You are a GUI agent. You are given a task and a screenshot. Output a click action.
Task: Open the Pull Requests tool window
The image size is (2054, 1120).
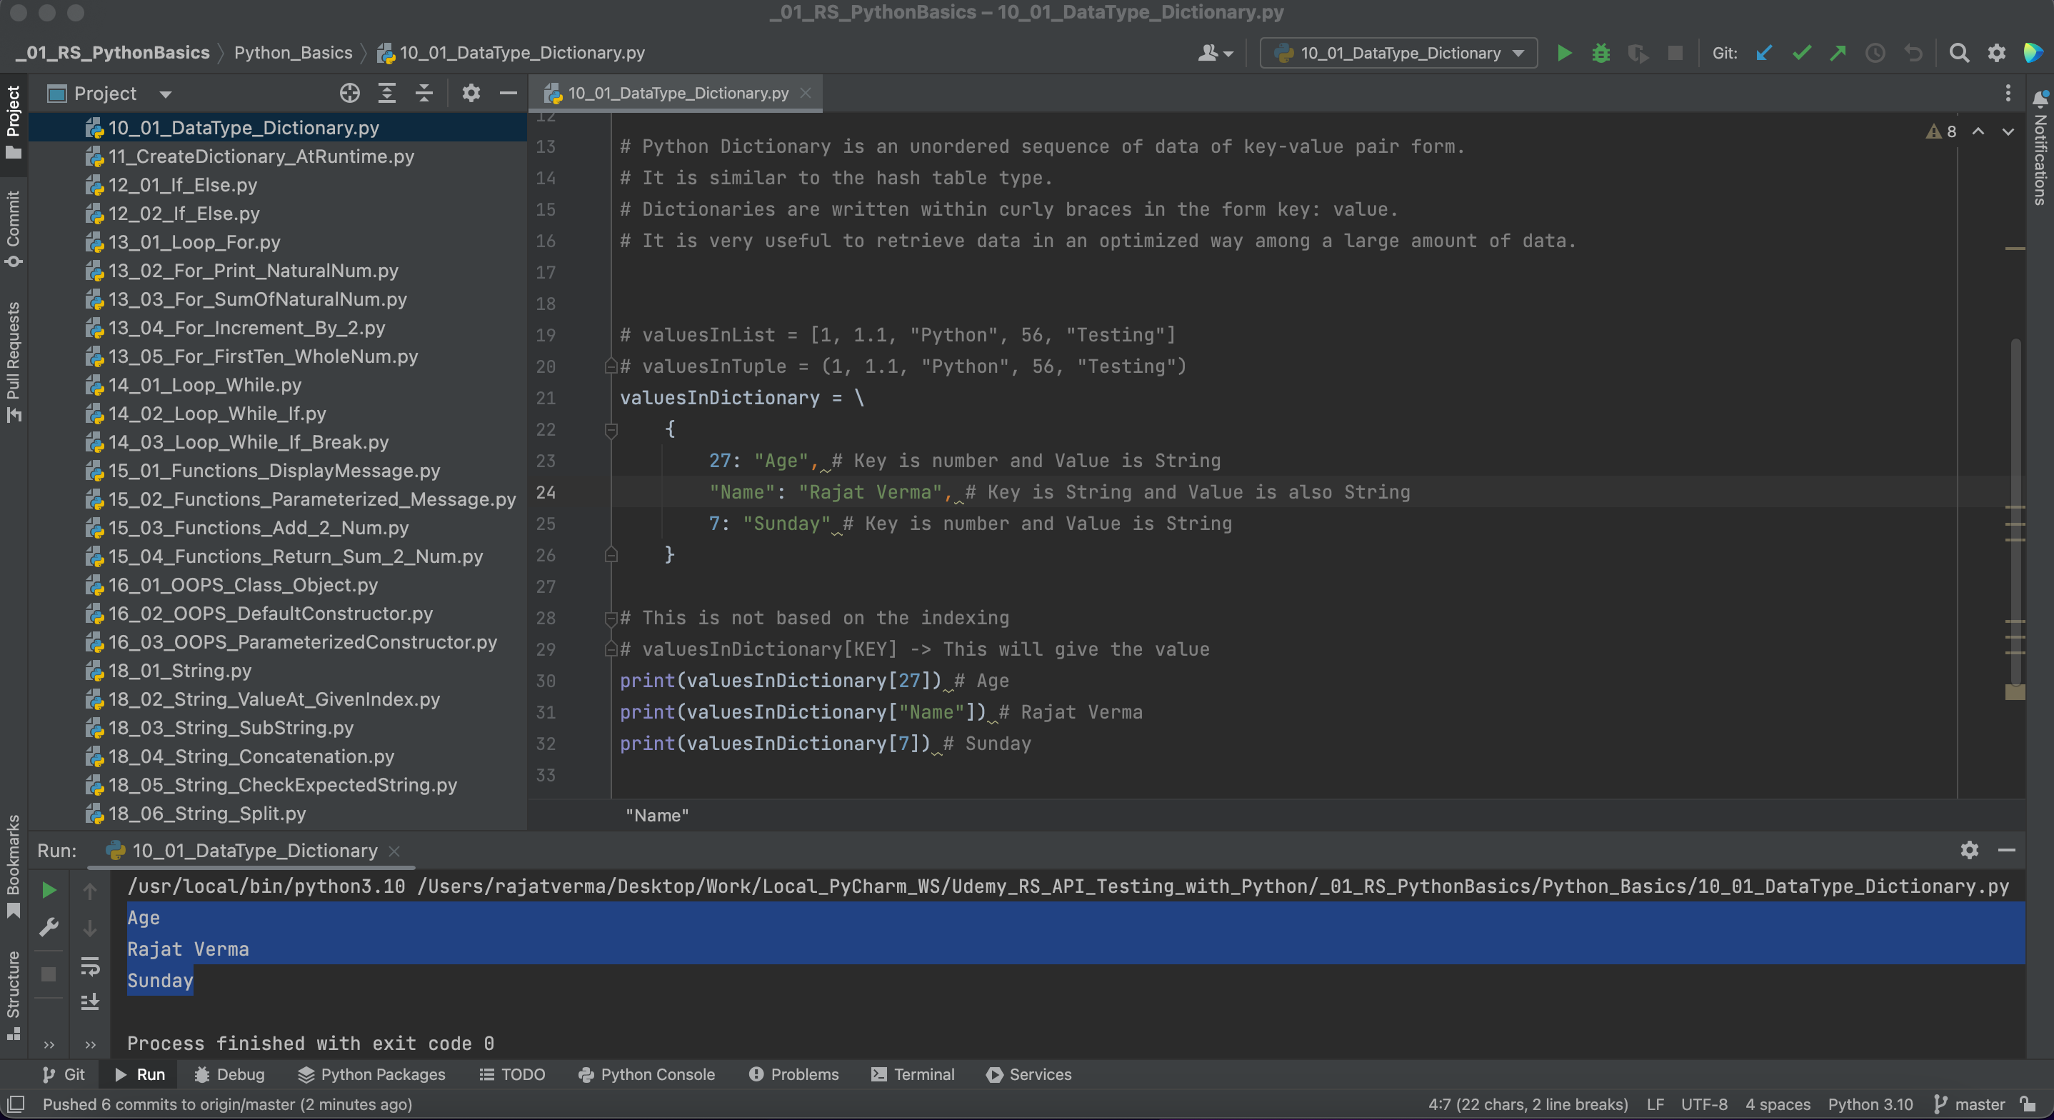(14, 361)
